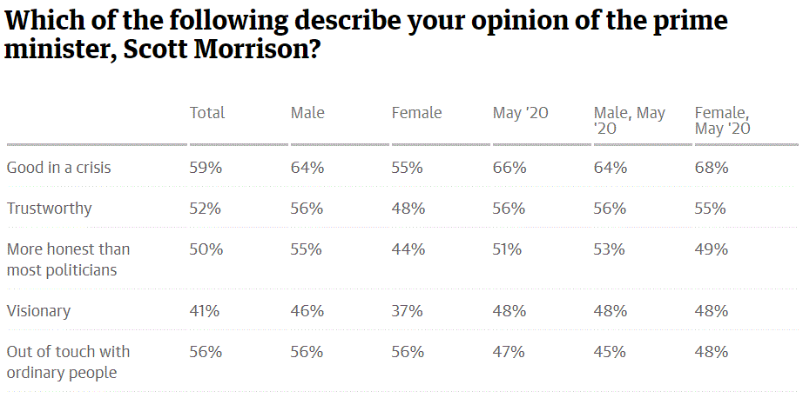Select the 59% Total value for Good in a crisis
This screenshot has height=398, width=803.
[x=206, y=168]
